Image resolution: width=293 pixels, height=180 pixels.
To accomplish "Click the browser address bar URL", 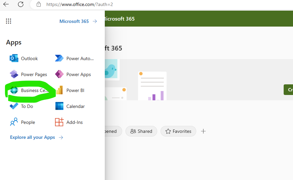I will (80, 4).
